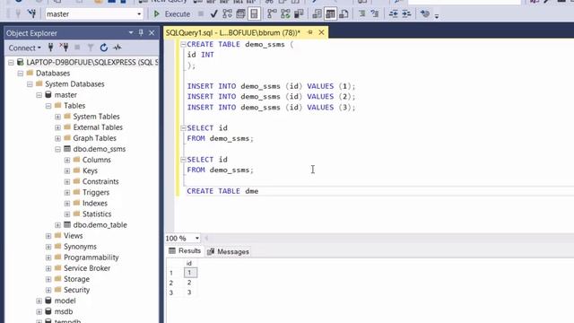Close the Object Explorer panel
The height and width of the screenshot is (323, 574).
(152, 33)
